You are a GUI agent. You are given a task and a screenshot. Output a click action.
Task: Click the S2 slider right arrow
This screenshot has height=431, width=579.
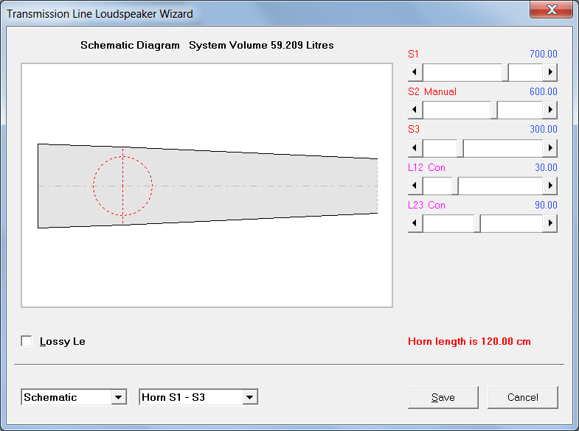click(549, 110)
